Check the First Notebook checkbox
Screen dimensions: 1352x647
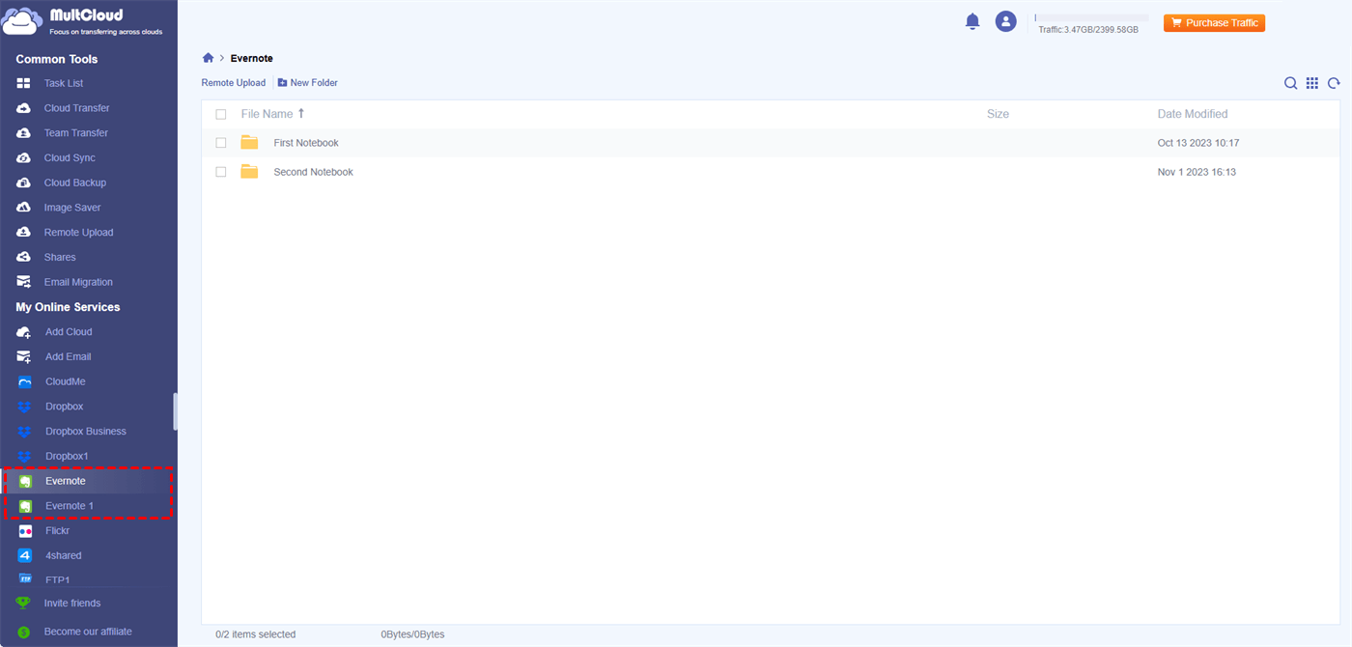tap(221, 143)
